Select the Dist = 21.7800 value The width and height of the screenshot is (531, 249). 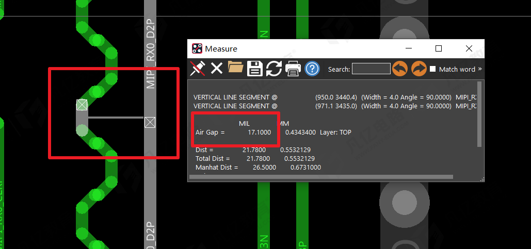click(254, 150)
